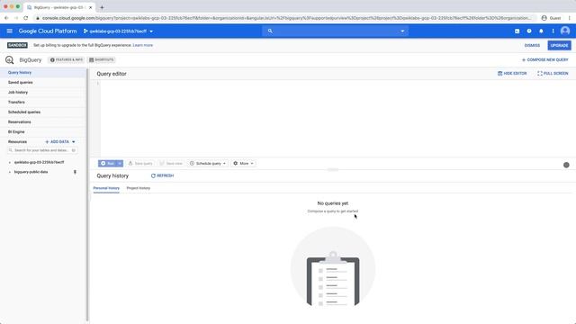Switch to the Personal history tab
This screenshot has height=324, width=576.
[x=106, y=188]
